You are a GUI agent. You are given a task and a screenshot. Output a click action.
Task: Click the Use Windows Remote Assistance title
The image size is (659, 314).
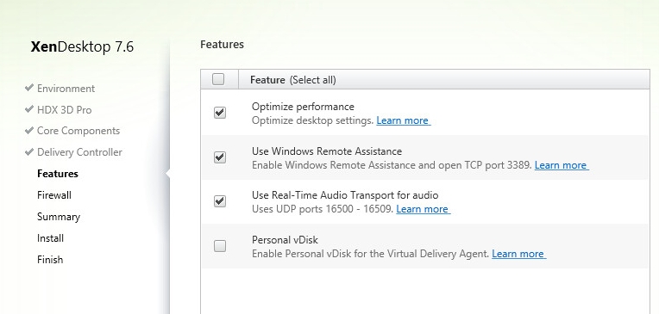tap(327, 151)
